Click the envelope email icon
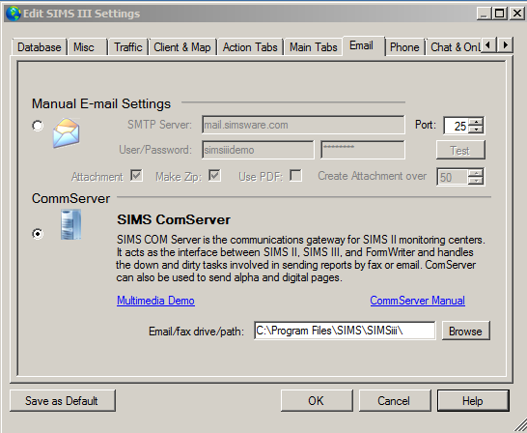 point(67,132)
